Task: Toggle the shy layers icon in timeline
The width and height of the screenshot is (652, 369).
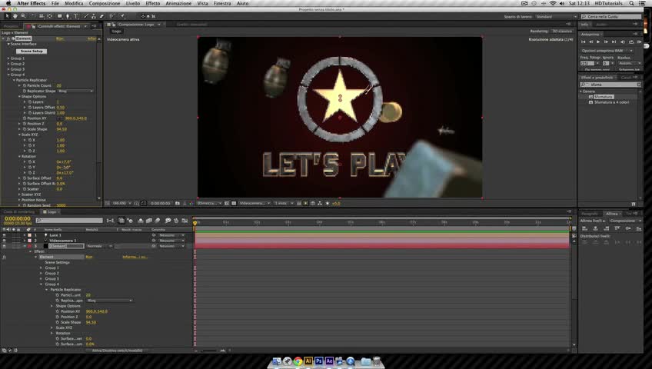Action: (x=140, y=220)
